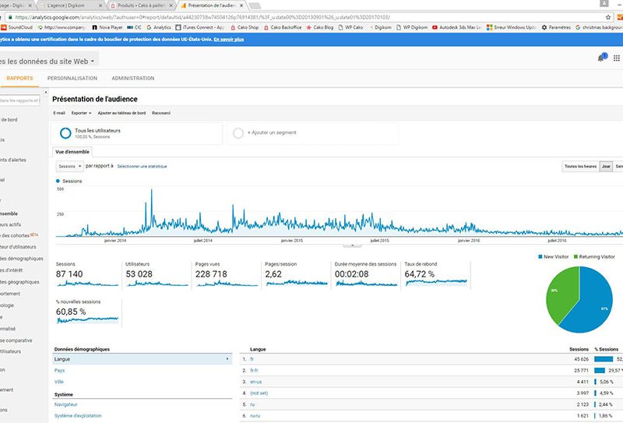Click the report search field in sidebar

(19, 100)
